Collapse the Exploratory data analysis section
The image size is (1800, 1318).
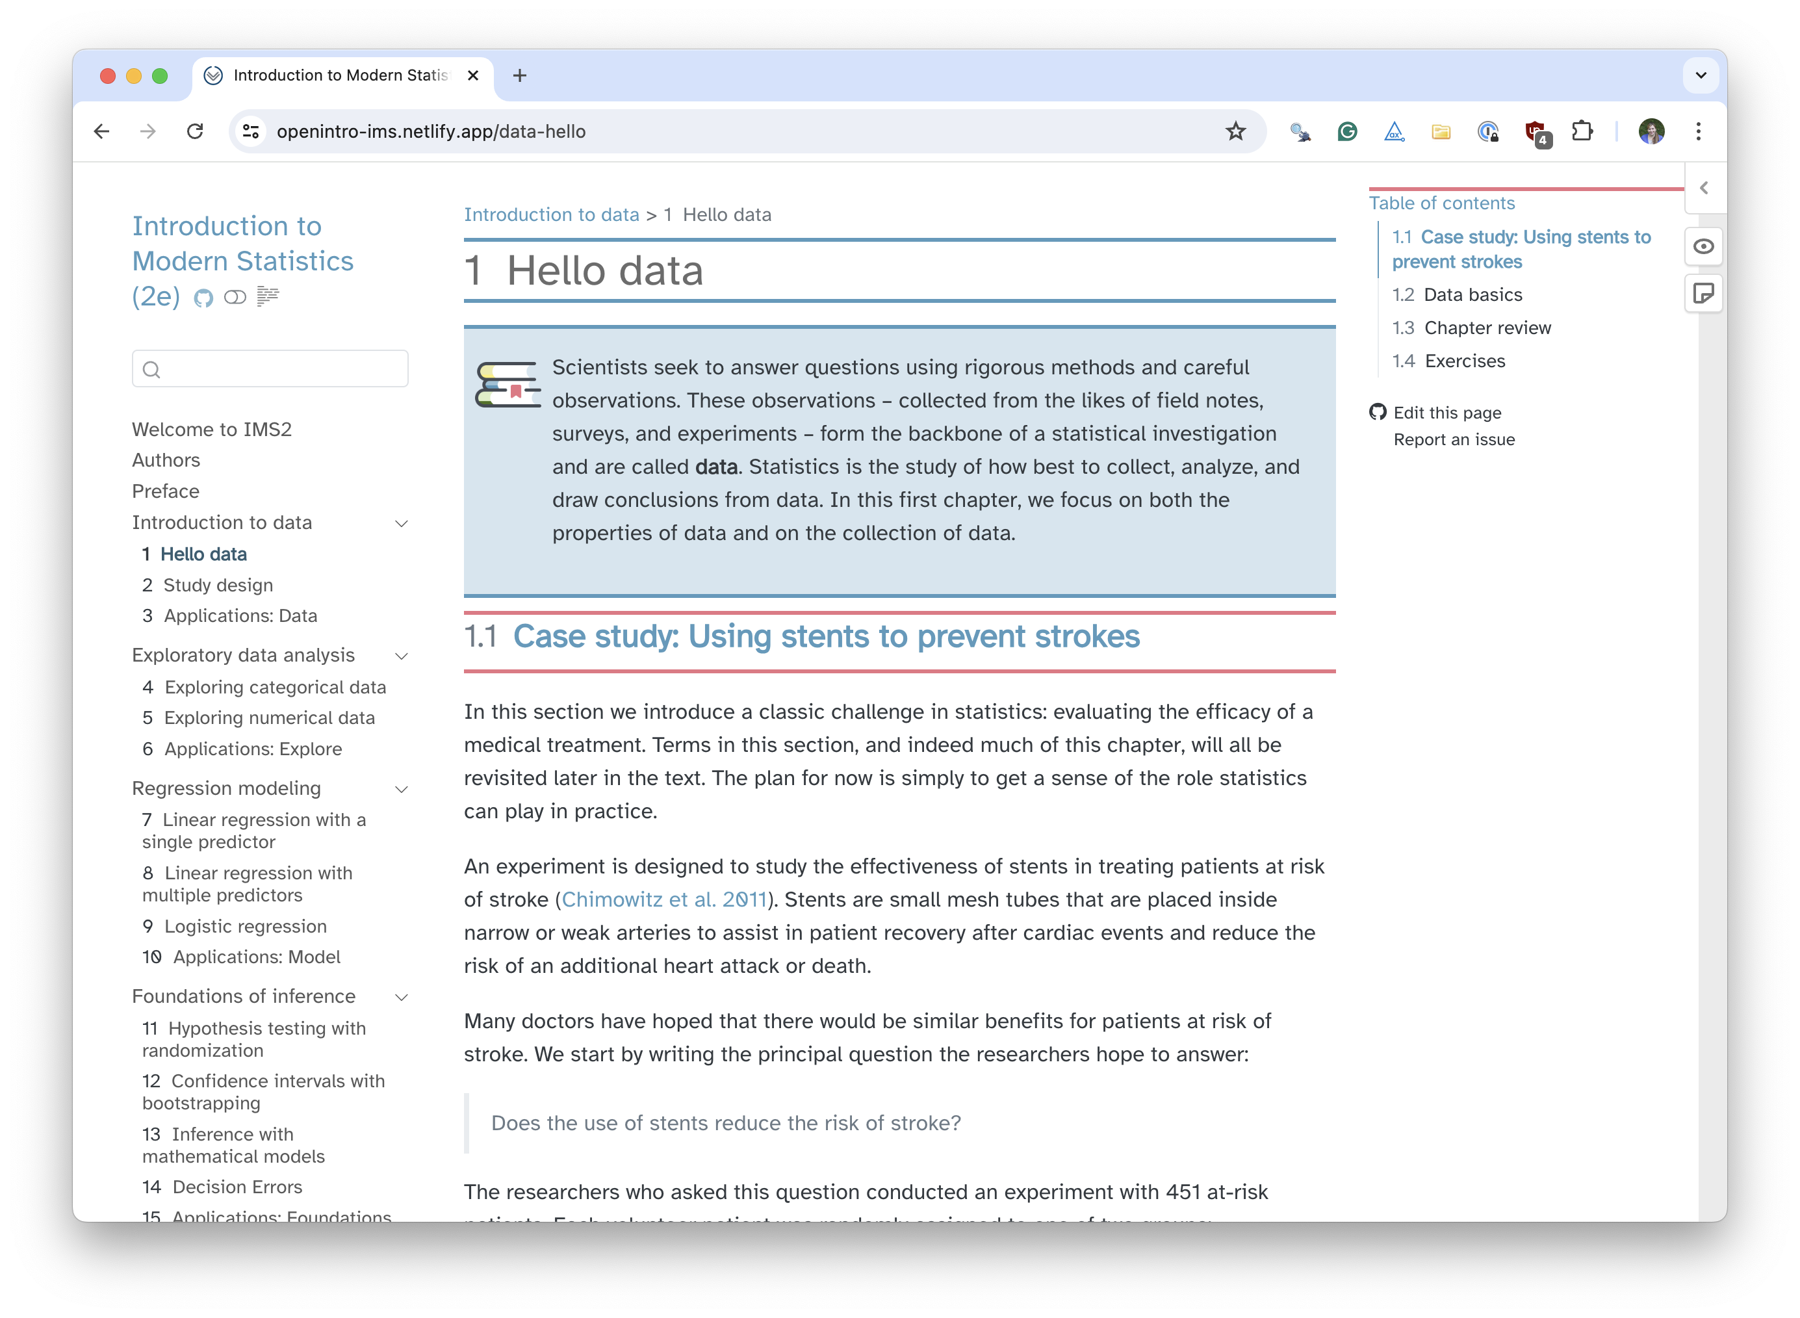click(402, 656)
